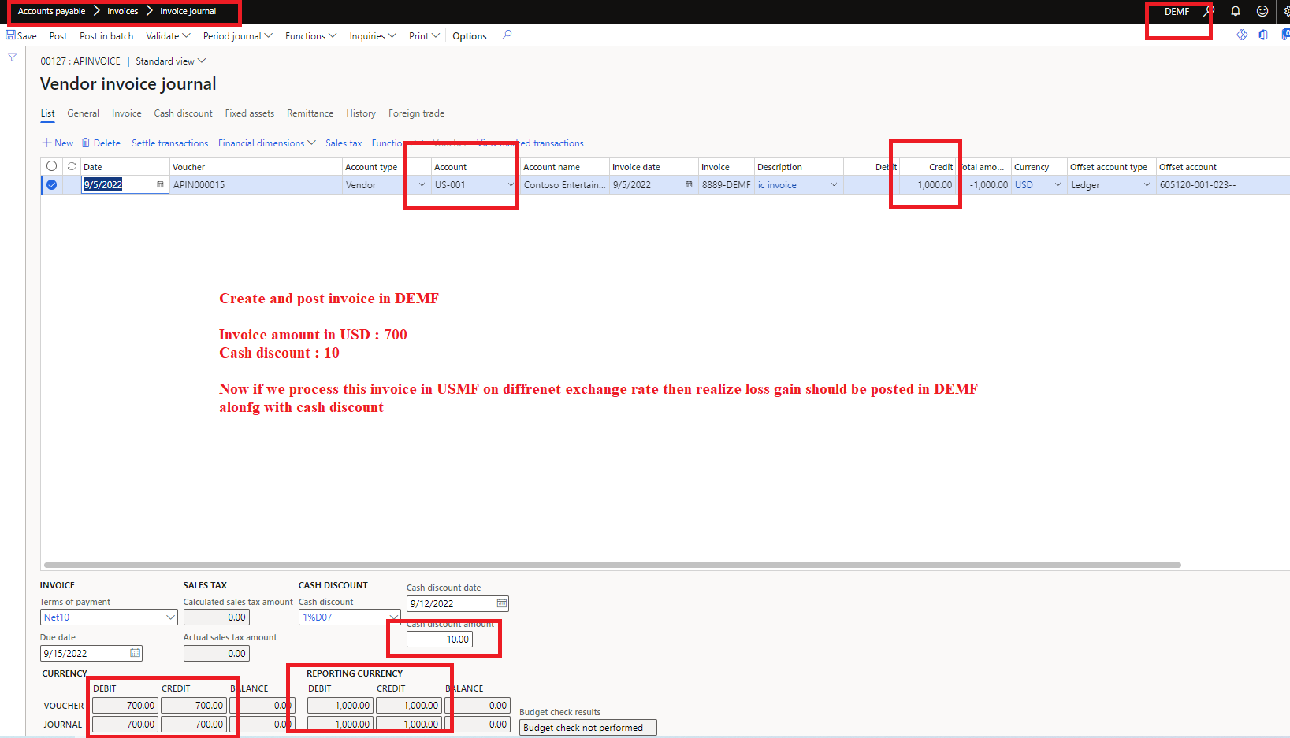Click the Settle transactions link
The image size is (1290, 738).
click(x=169, y=143)
